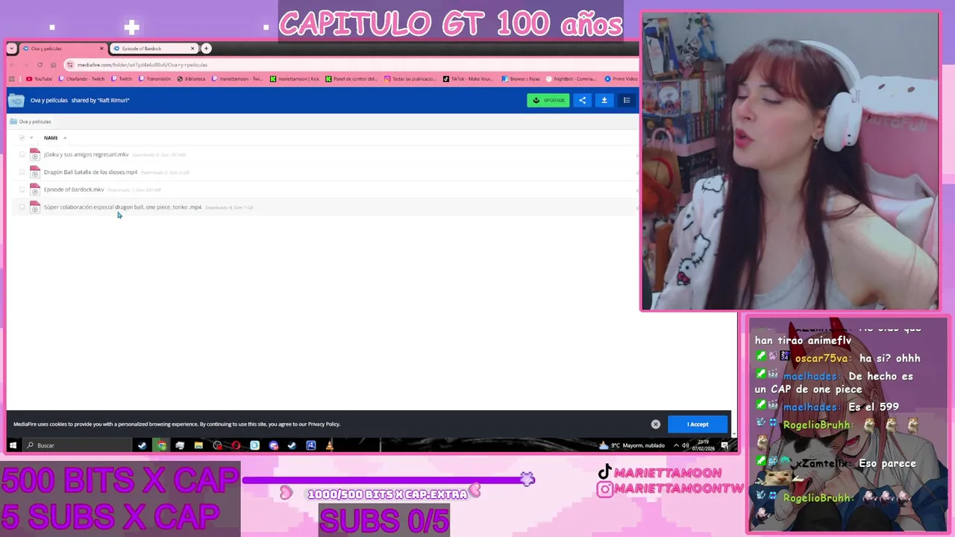The width and height of the screenshot is (955, 537).
Task: Open the ¡Goku y sus amigos regresan!.mkv file
Action: [86, 154]
